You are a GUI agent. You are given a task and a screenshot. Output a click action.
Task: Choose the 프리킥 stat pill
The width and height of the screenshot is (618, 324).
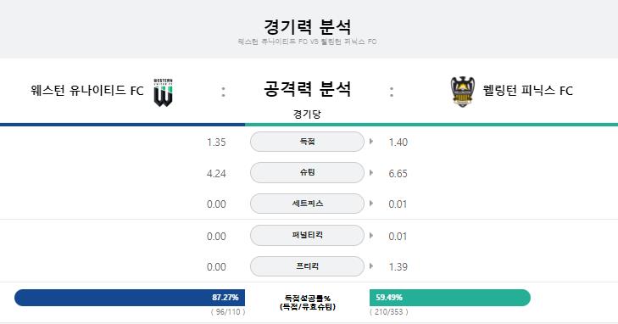307,266
